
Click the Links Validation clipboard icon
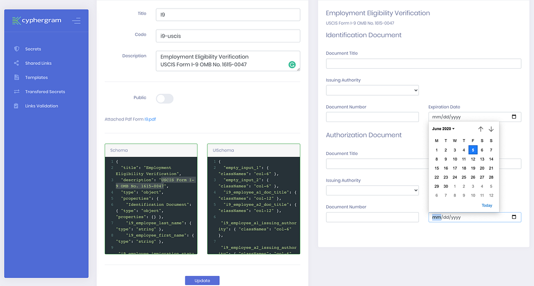pos(16,106)
